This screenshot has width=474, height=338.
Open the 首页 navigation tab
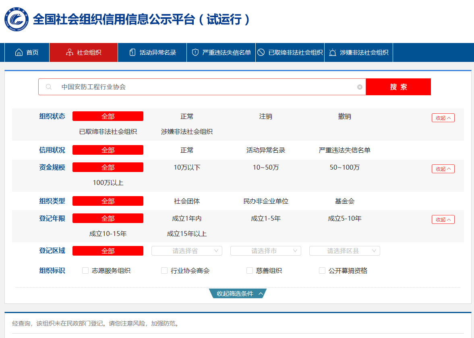tap(32, 53)
